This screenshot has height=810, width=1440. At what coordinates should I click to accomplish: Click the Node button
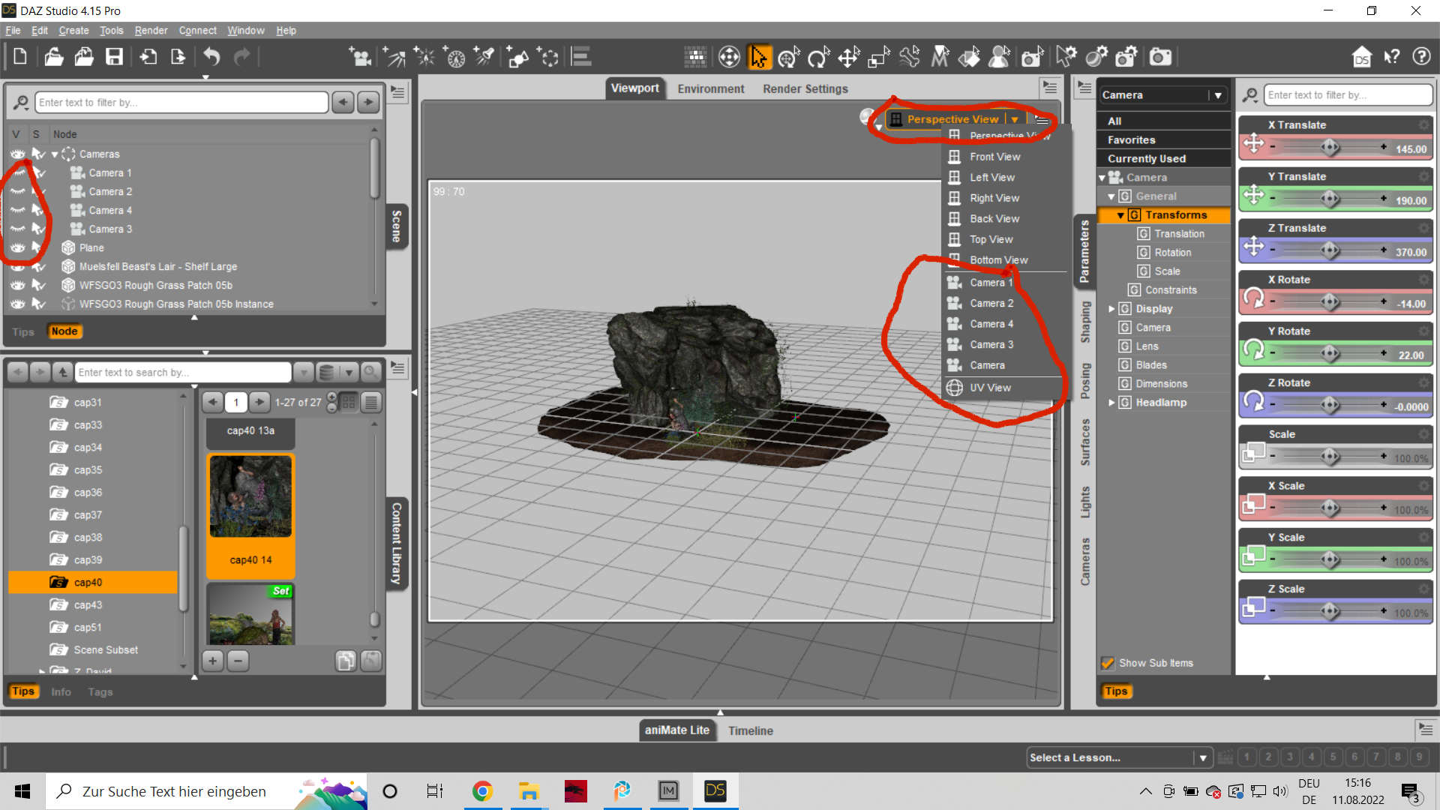click(x=64, y=331)
